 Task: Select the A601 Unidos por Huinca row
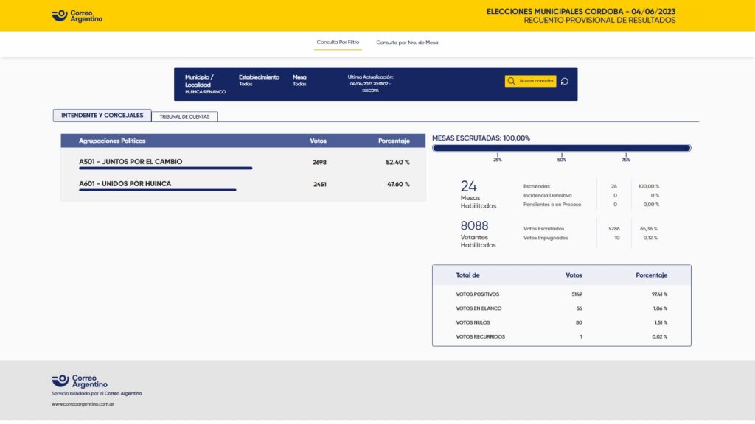tap(243, 185)
